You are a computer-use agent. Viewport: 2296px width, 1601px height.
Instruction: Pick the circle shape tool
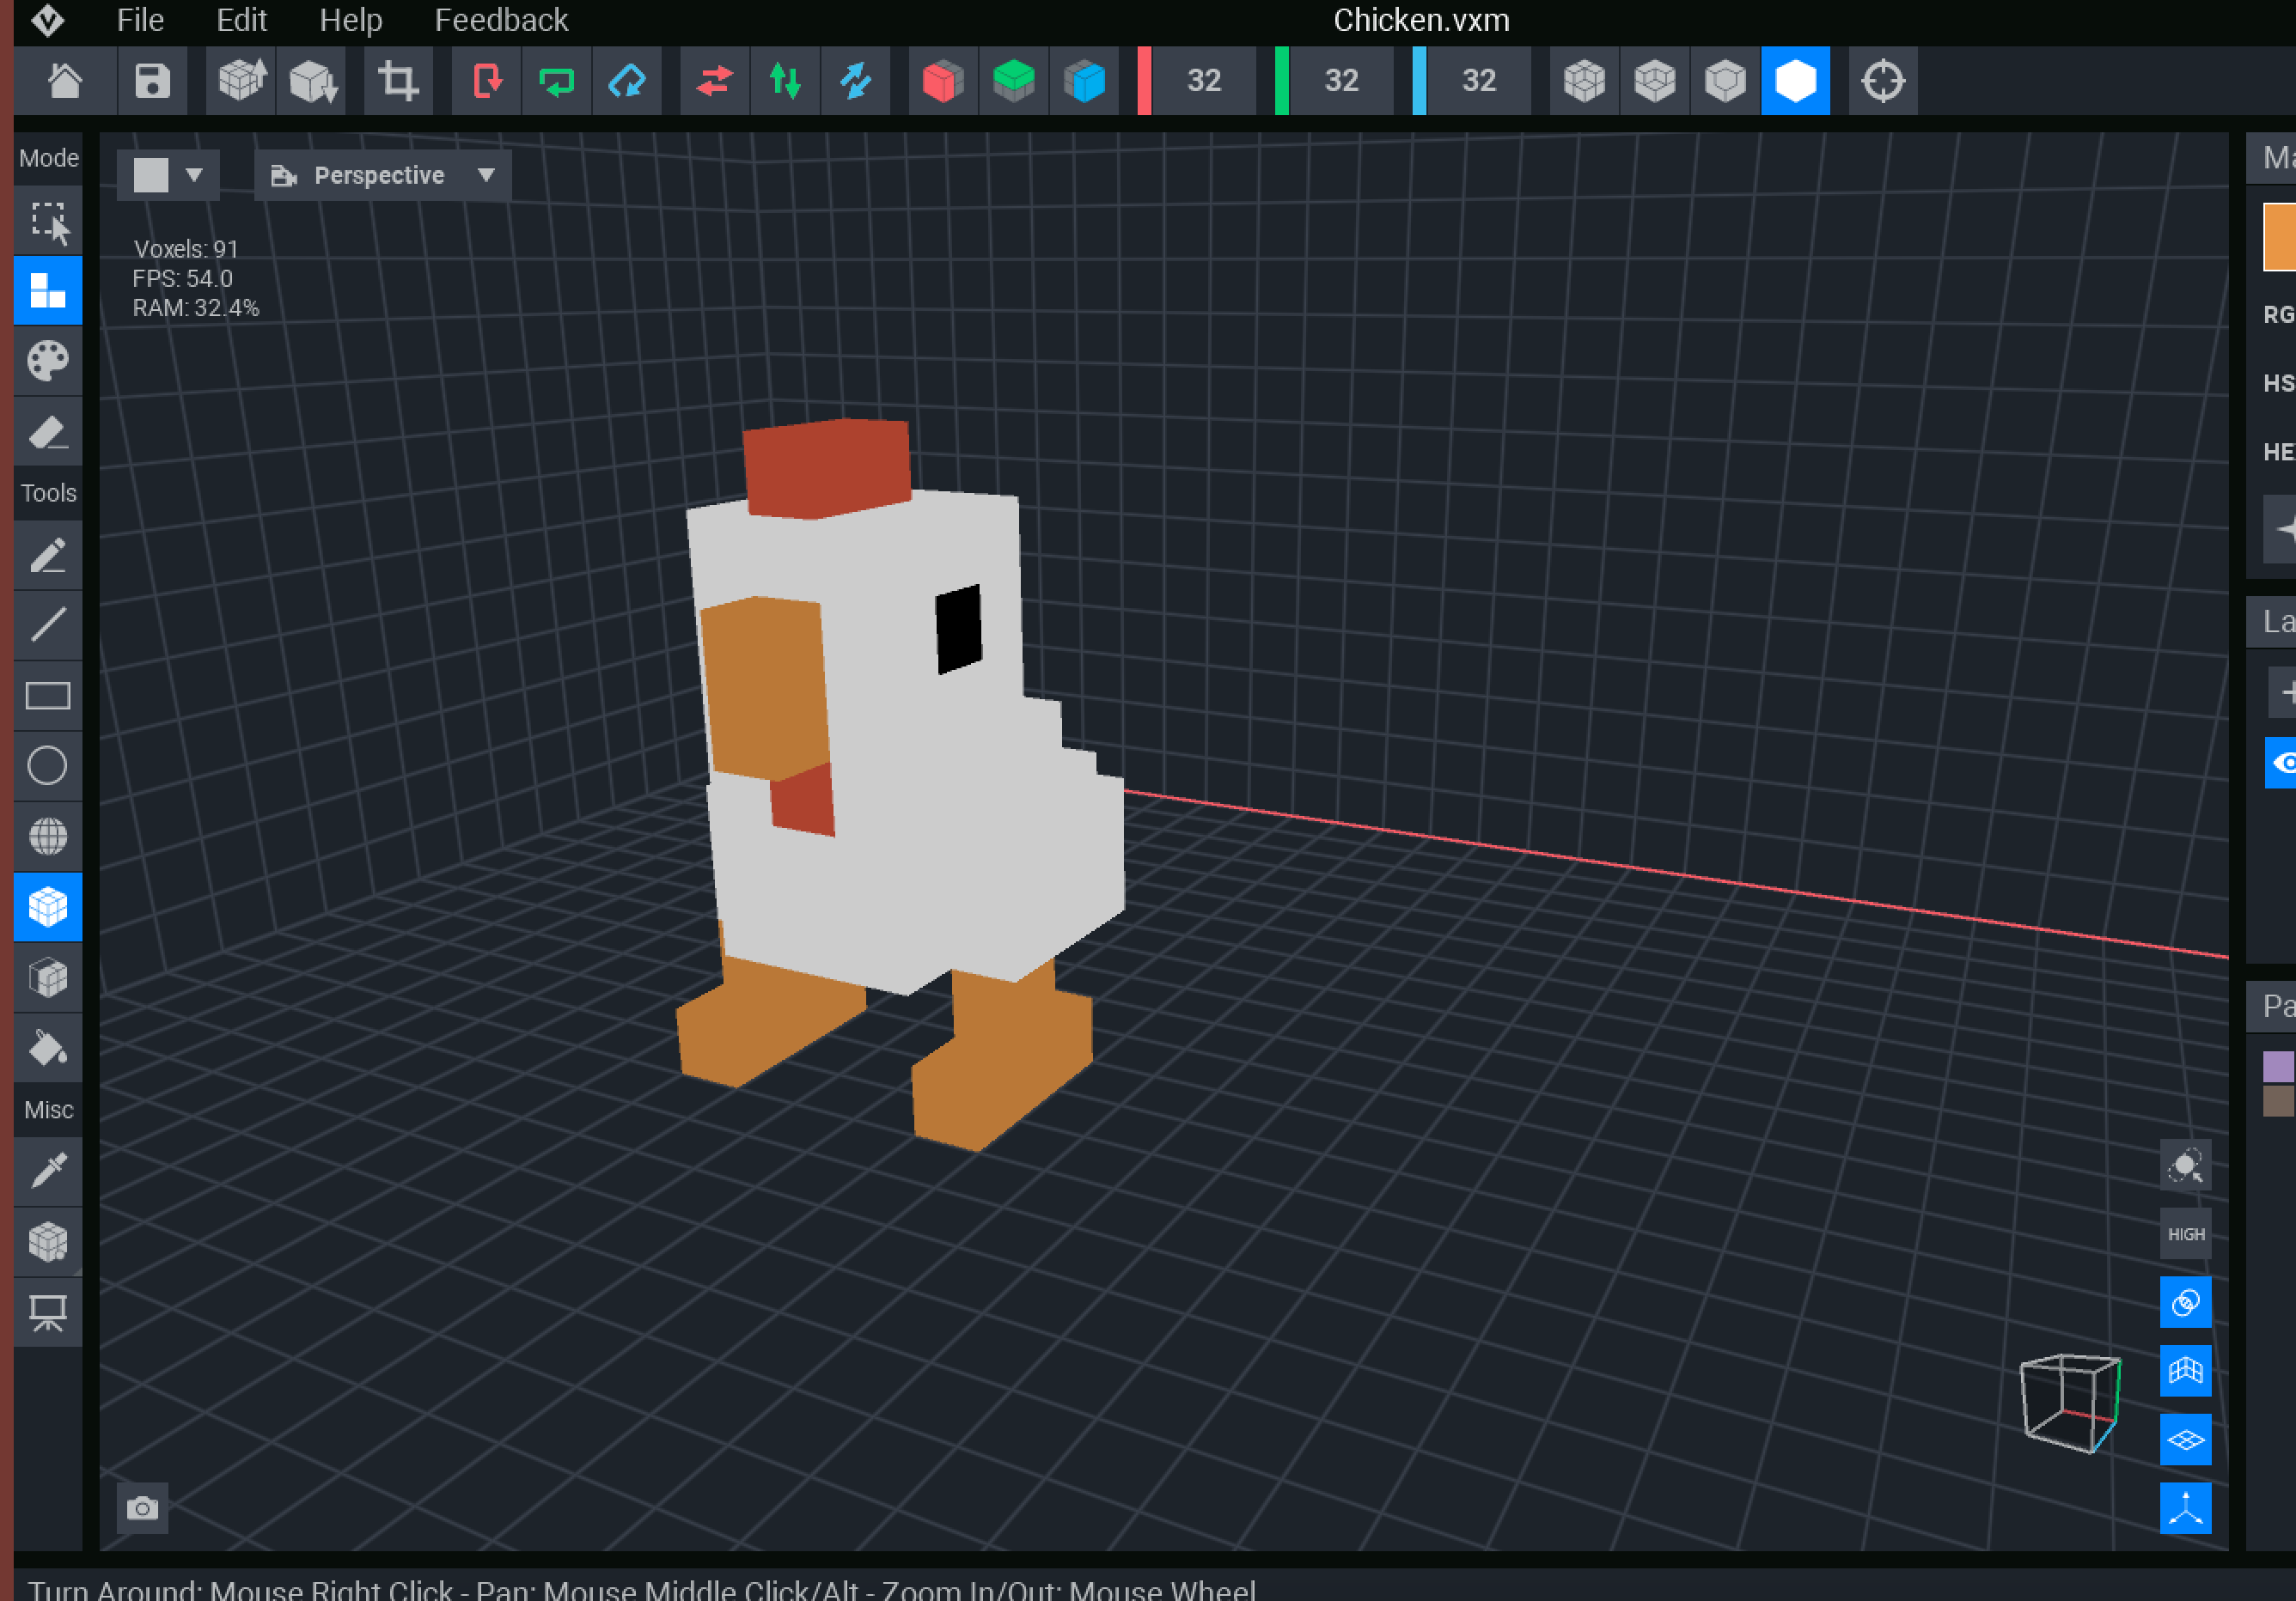(x=47, y=765)
